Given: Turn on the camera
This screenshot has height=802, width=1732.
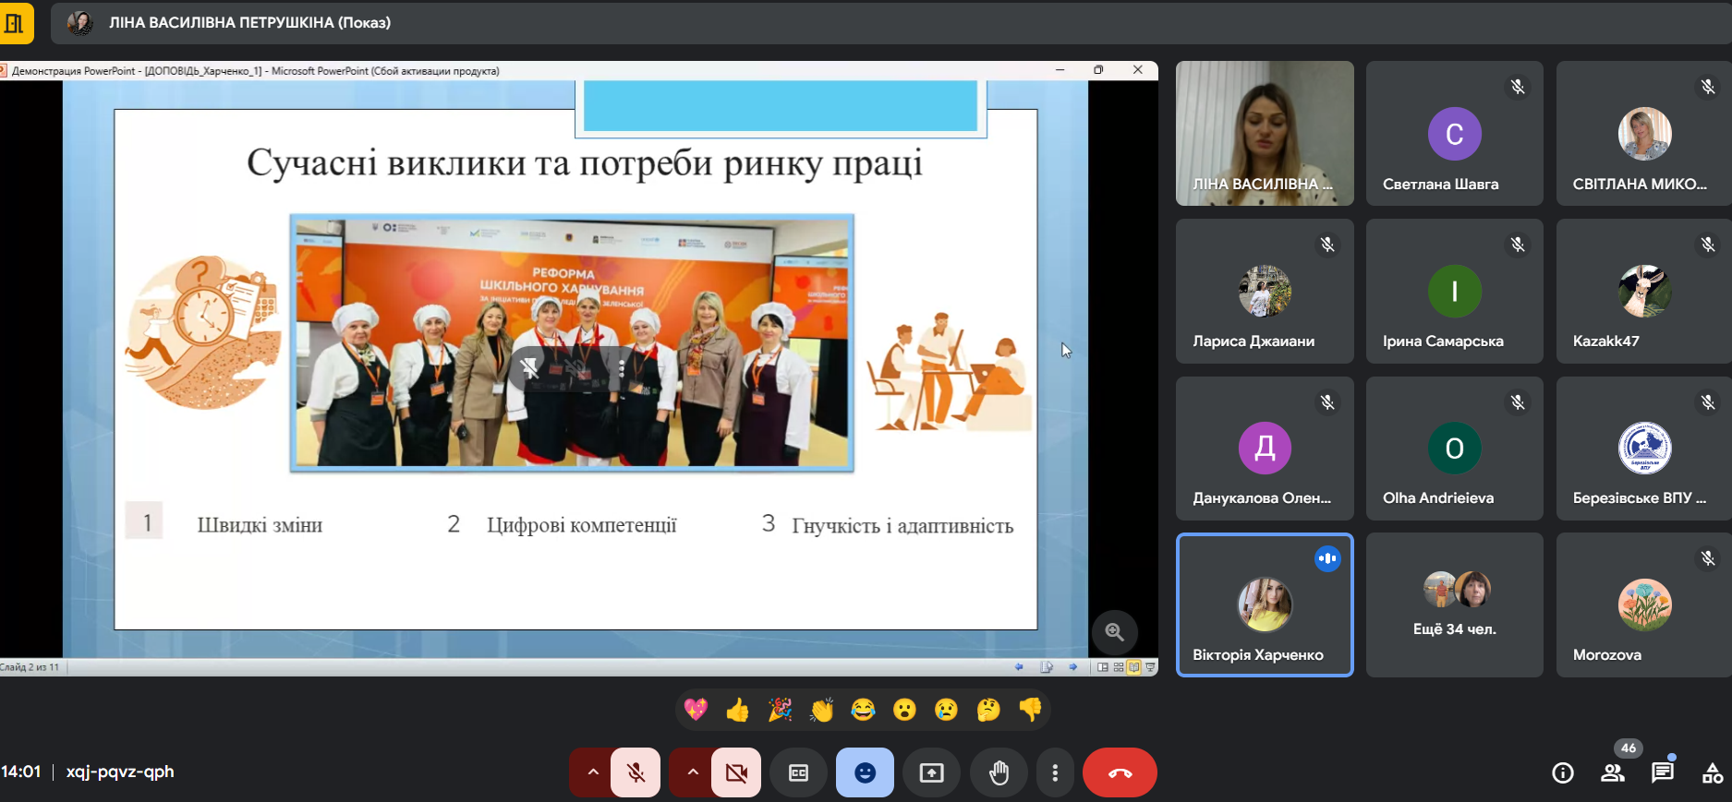Looking at the screenshot, I should click(x=736, y=772).
